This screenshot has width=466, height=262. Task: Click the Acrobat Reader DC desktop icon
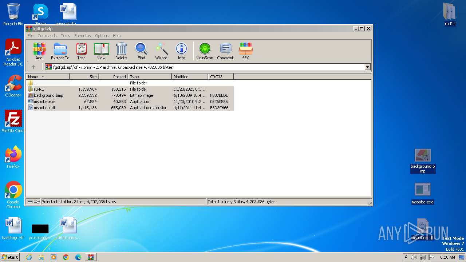coord(13,53)
